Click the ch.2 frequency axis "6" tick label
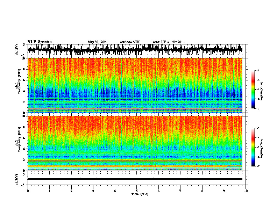The width and height of the screenshot is (277, 214). pos(24,138)
